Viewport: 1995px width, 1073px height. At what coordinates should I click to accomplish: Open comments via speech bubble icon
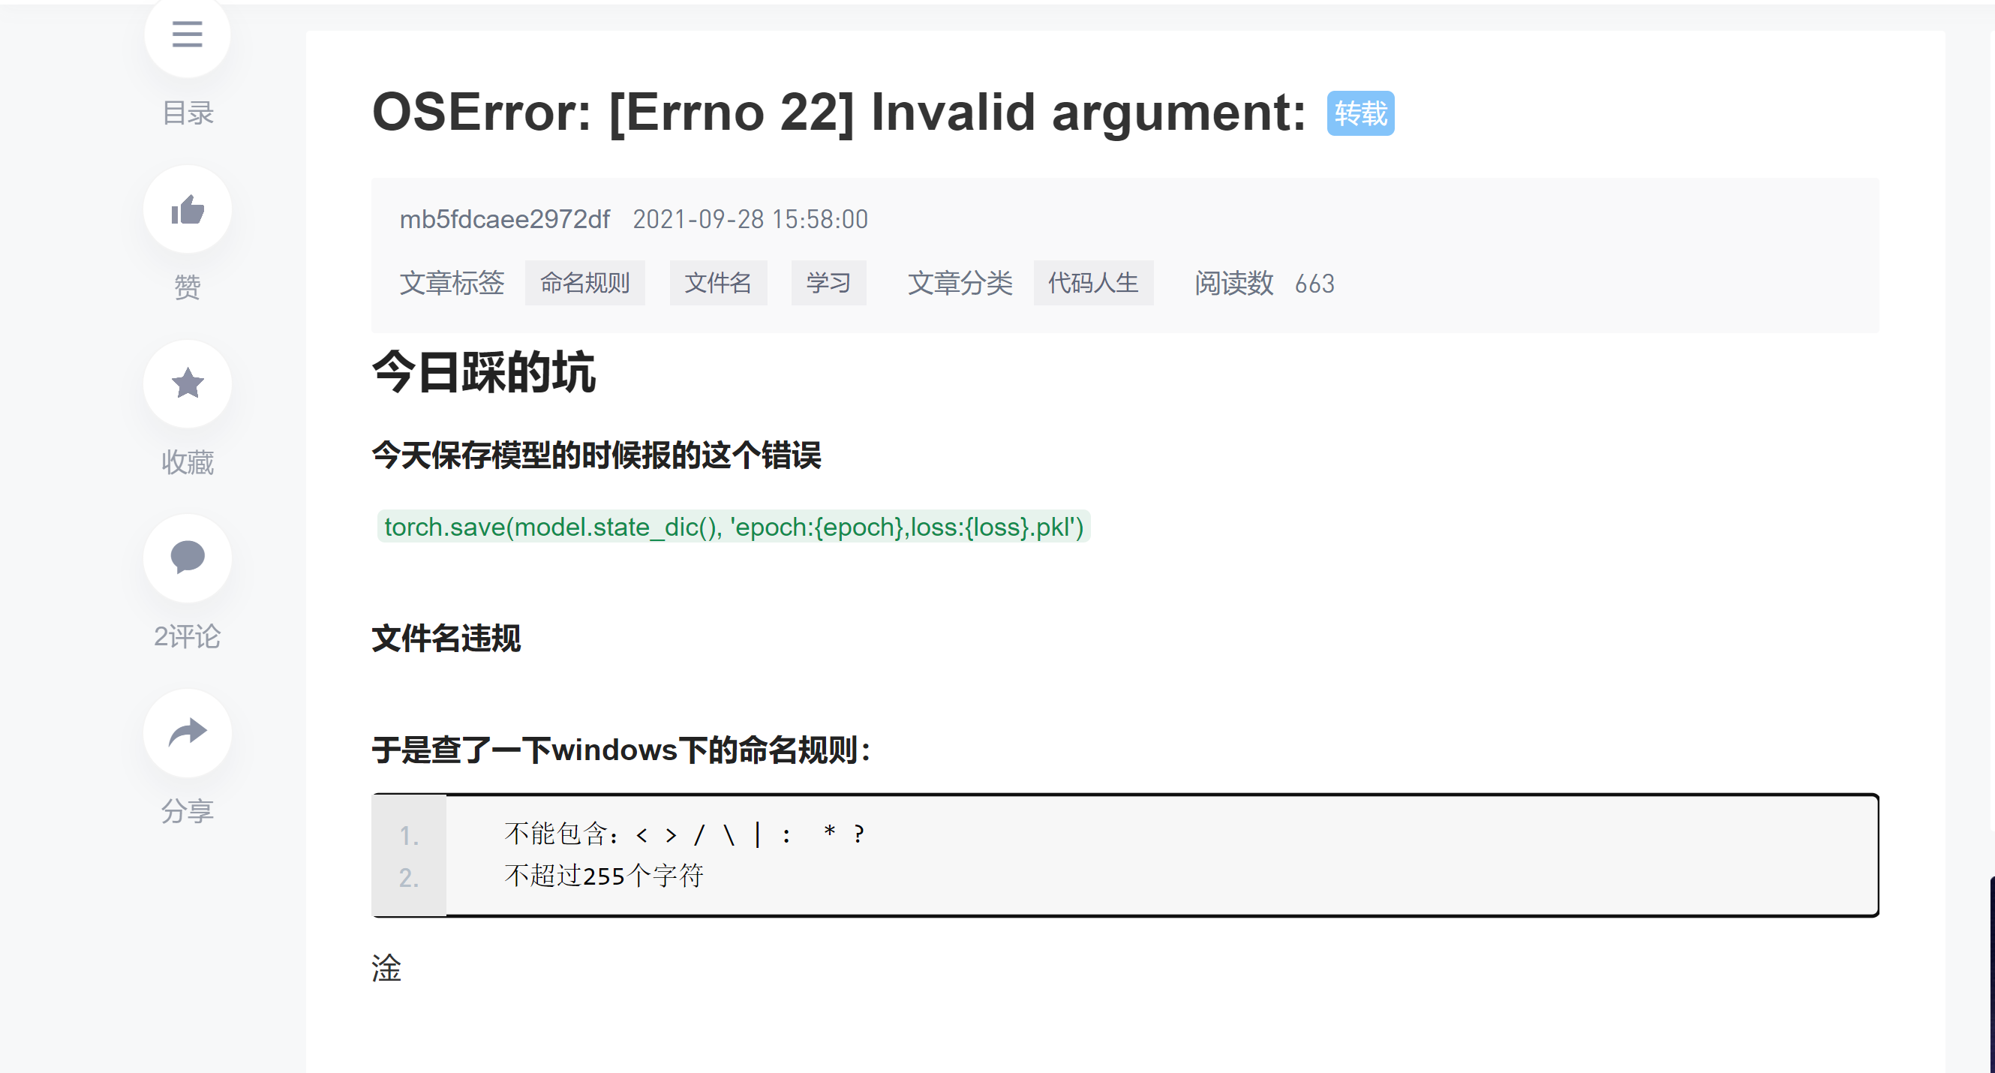click(x=187, y=557)
